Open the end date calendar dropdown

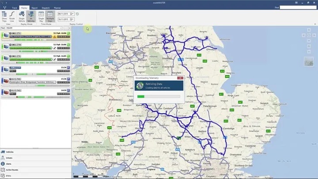coord(72,19)
